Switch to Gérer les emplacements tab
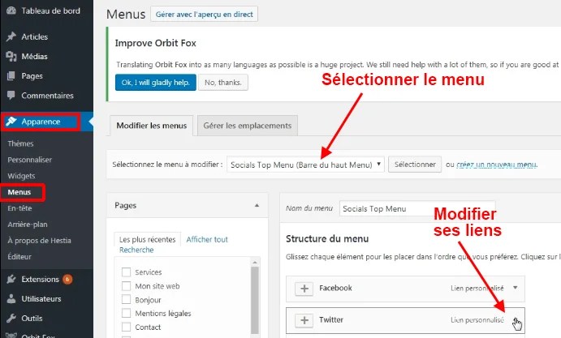The image size is (561, 338). [248, 126]
